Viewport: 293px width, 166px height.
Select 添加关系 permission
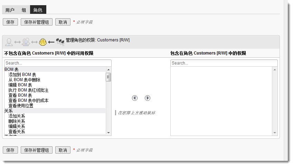(x=17, y=116)
